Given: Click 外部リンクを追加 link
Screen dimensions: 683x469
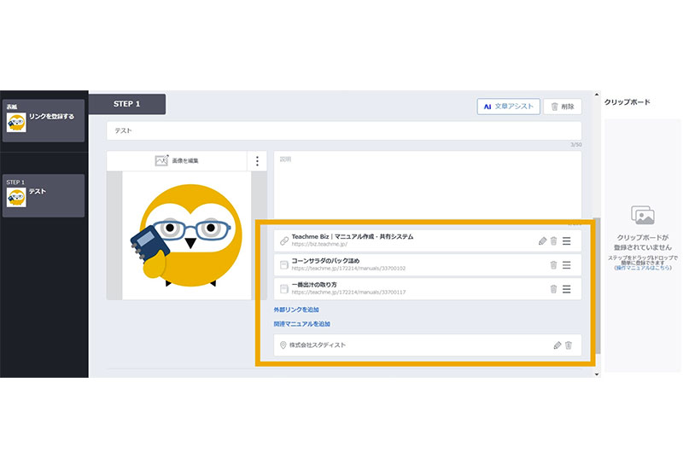Looking at the screenshot, I should point(296,309).
